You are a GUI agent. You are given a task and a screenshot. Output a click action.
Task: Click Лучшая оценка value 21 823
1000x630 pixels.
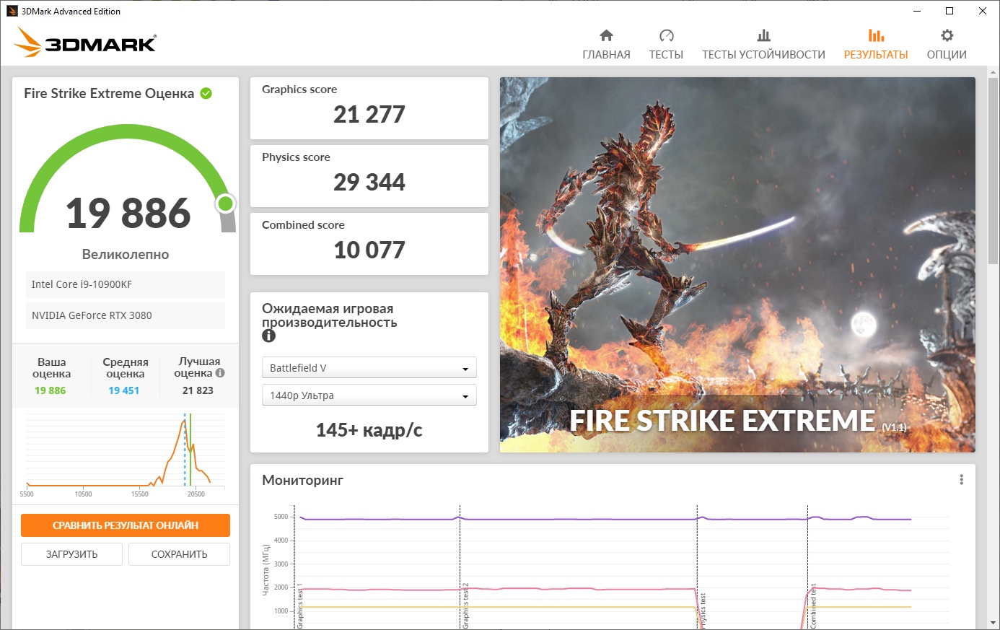click(198, 390)
